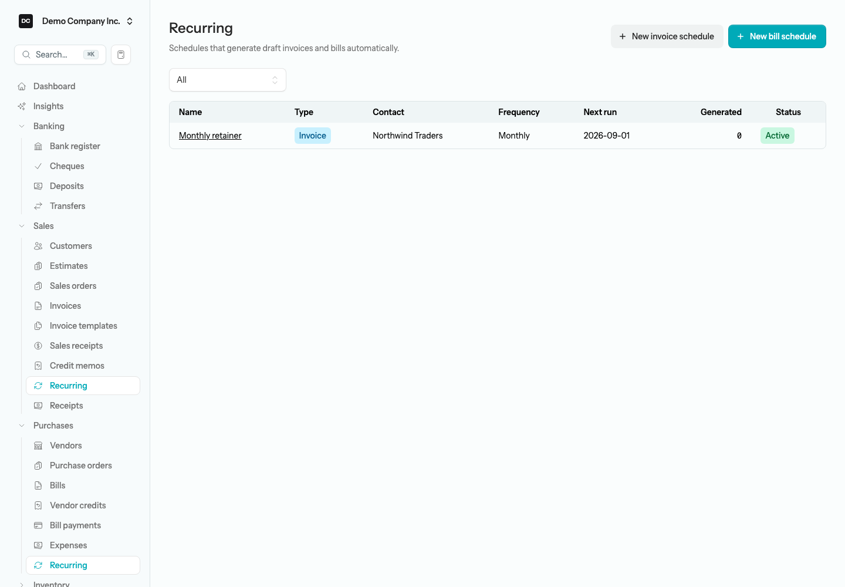Screen dimensions: 845x587
Task: Click the Invoice type badge
Action: [x=313, y=136]
